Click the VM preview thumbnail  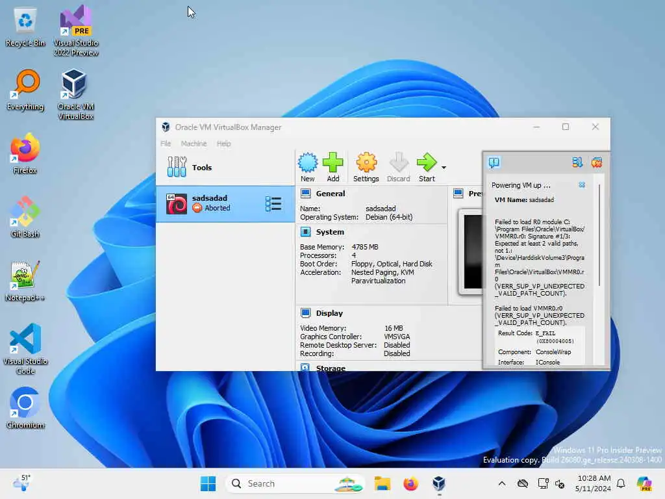point(471,251)
